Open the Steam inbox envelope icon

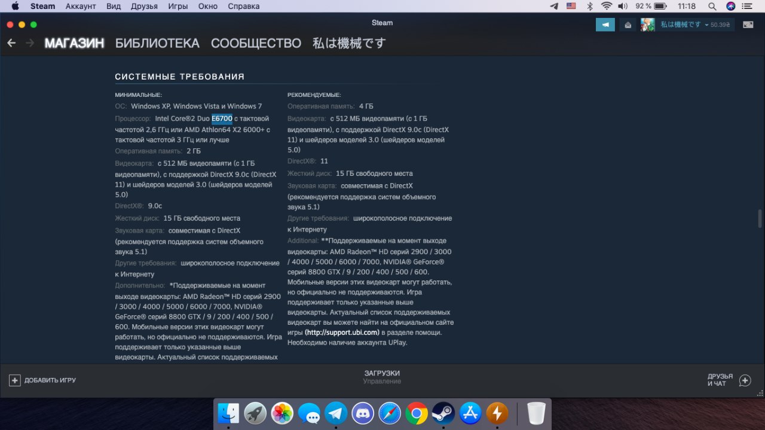tap(628, 25)
